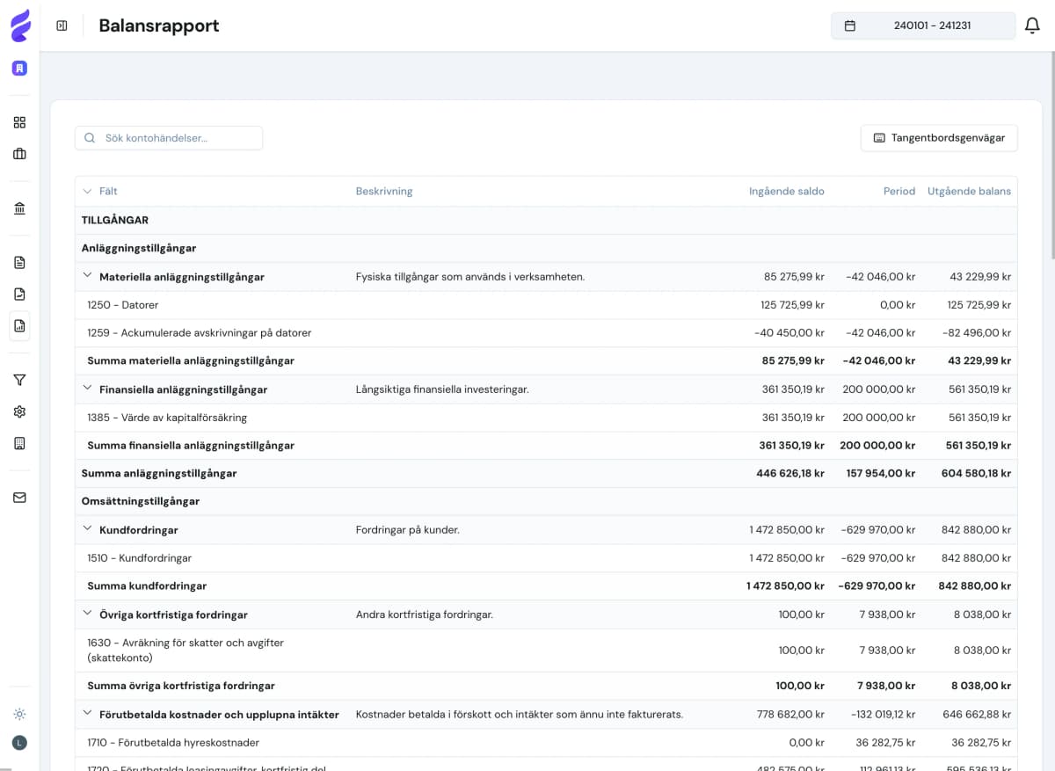
Task: Collapse Materiella anläggningstillgångar section
Action: [87, 276]
